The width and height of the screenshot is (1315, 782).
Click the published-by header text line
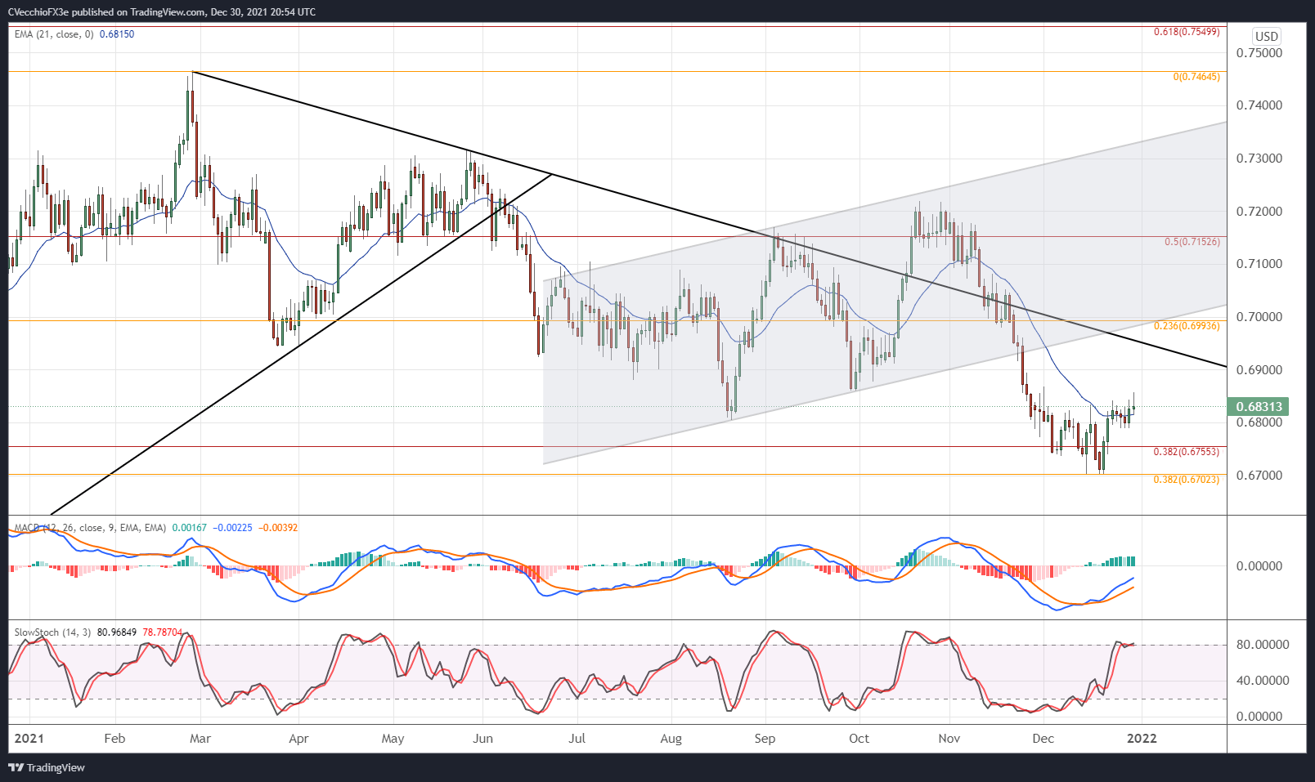coord(164,12)
